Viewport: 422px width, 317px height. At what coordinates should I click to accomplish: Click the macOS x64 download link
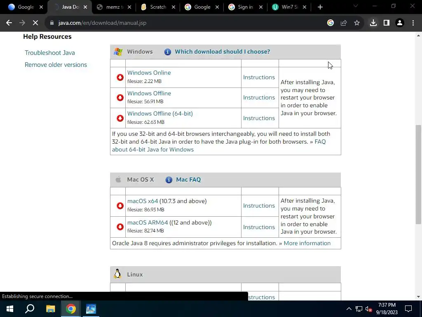click(x=143, y=201)
